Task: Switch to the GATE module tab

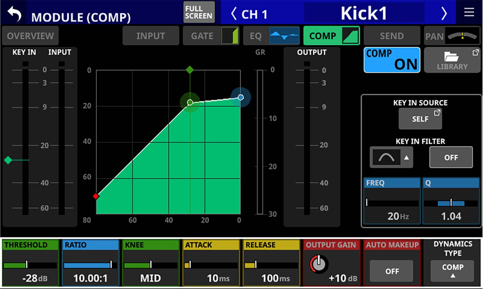Action: [211, 36]
